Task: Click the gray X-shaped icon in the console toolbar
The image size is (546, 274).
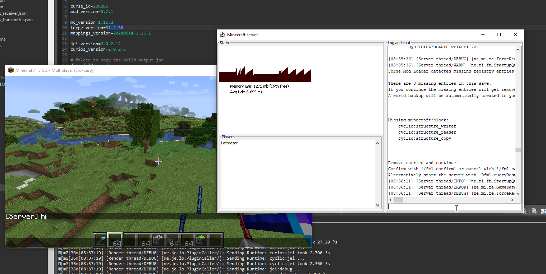Action: pyautogui.click(x=524, y=211)
